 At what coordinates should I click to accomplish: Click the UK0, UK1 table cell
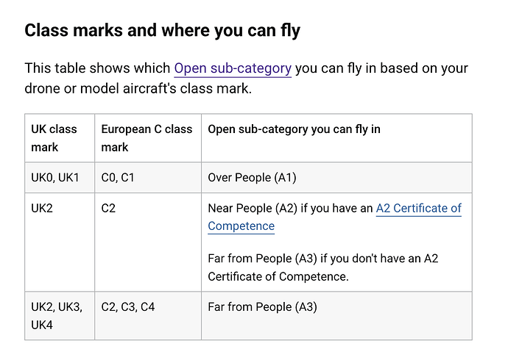[60, 177]
